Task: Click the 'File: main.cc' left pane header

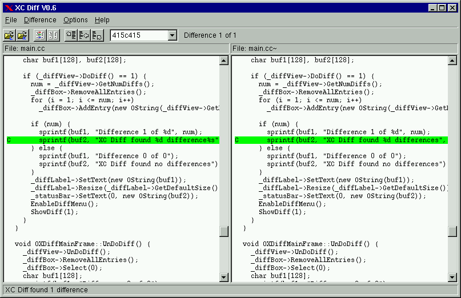Action: [x=116, y=49]
